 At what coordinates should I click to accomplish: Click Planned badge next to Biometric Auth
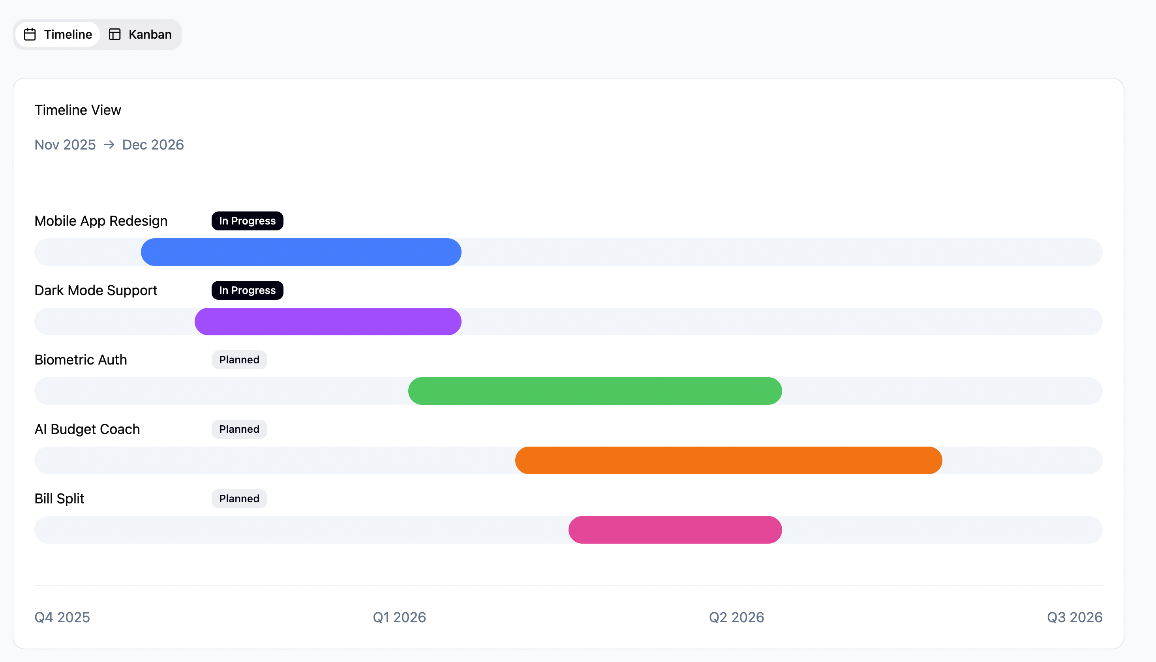(x=239, y=360)
